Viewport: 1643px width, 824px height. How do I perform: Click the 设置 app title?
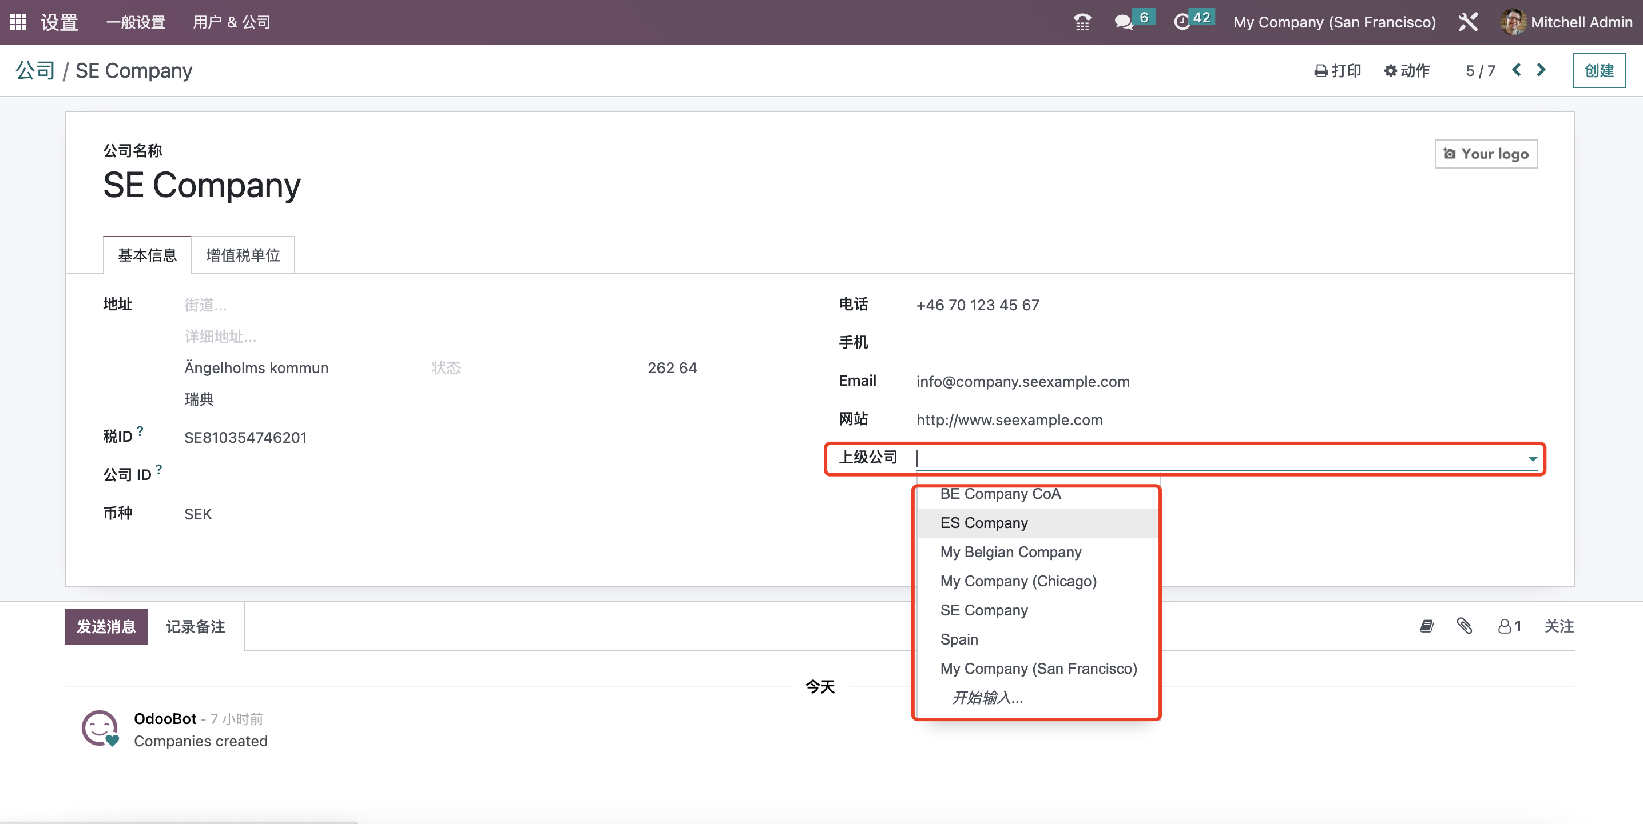click(59, 22)
